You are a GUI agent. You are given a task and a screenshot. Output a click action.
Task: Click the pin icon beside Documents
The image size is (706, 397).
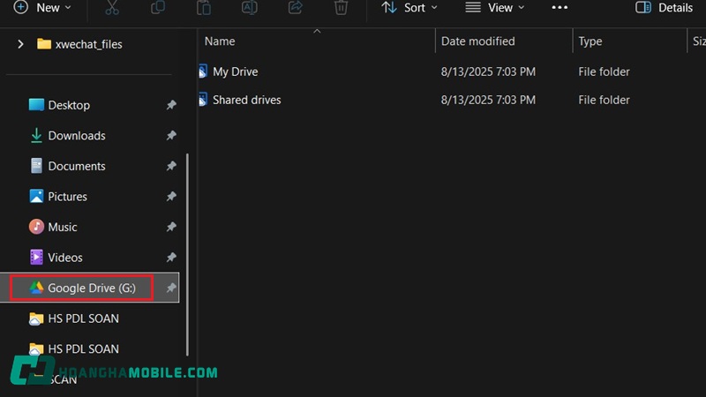(171, 166)
